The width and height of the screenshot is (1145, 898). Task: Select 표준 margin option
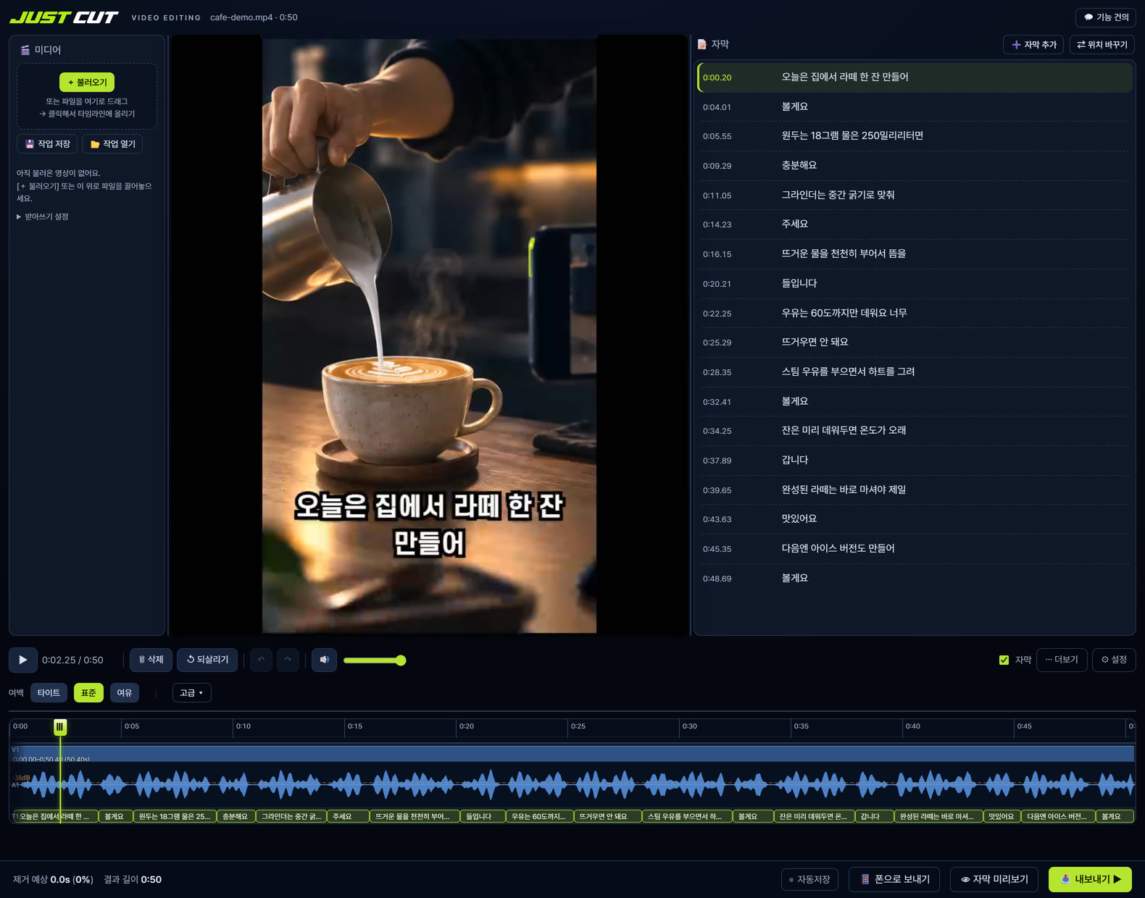click(88, 693)
